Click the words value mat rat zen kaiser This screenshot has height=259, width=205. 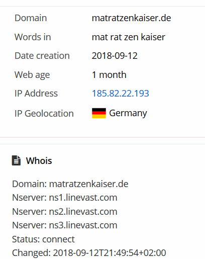129,37
